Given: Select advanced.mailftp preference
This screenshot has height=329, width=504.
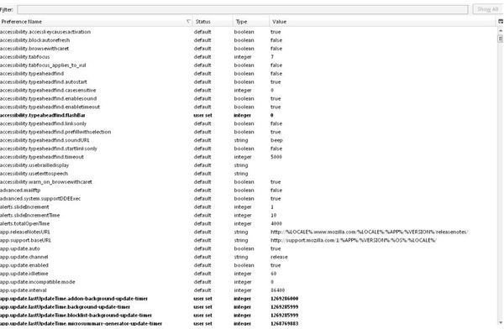Looking at the screenshot, I should [x=249, y=191].
